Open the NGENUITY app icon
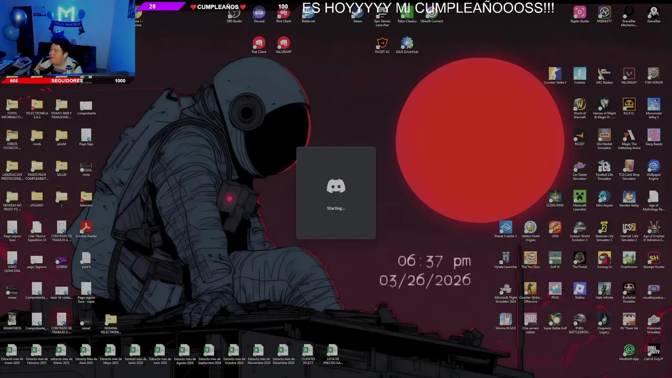Screen dimensions: 672x378 [604, 14]
